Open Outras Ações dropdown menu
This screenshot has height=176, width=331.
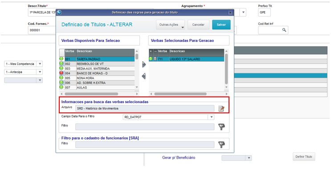tap(171, 24)
